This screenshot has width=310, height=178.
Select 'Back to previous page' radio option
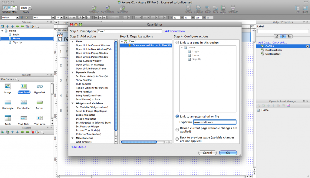tap(177, 139)
